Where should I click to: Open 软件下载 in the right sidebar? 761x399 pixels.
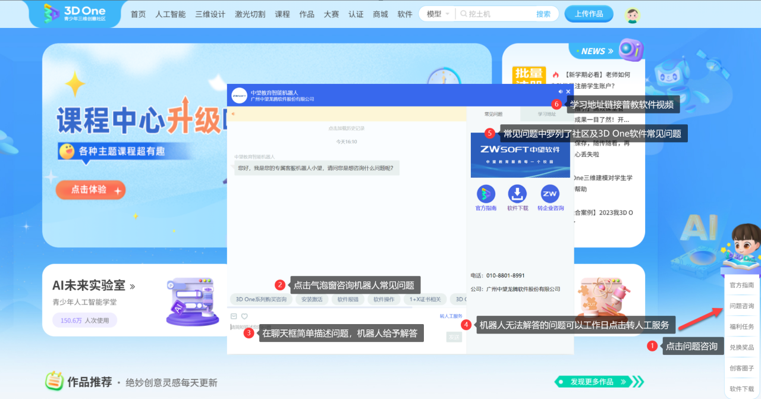[x=742, y=389]
